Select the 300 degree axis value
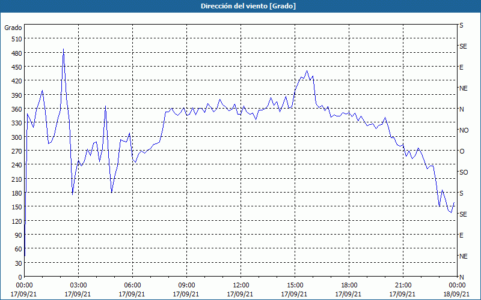Screen dimensions: 481x300 click(17, 137)
